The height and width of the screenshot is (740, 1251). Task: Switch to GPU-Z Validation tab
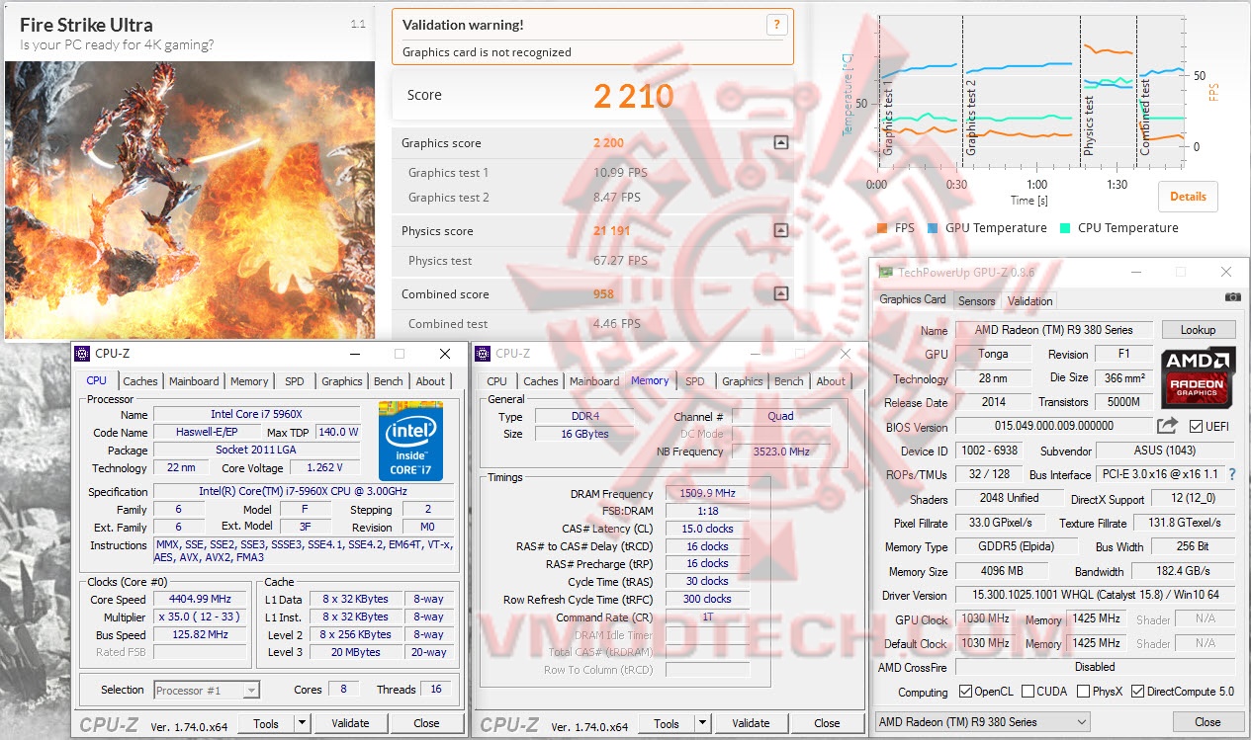coord(1029,300)
